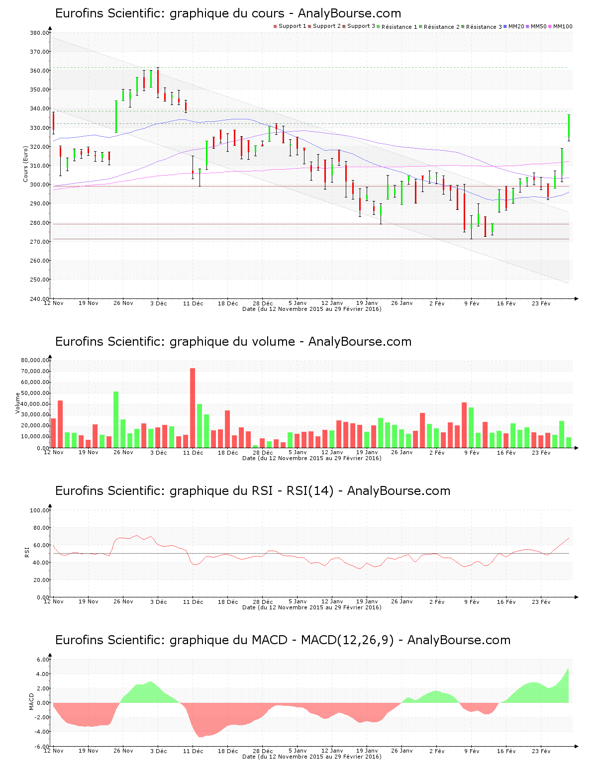Click the 'graphique du MACD - MACD(12,26,9)' title

[282, 640]
